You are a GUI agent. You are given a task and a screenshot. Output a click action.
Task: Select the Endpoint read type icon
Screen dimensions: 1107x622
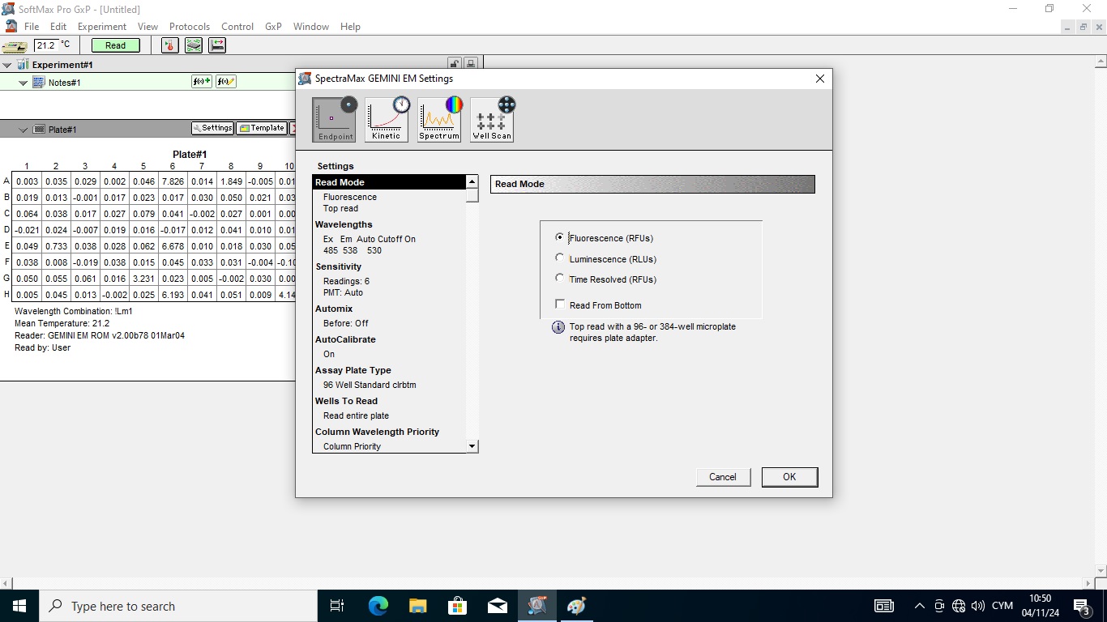click(335, 119)
